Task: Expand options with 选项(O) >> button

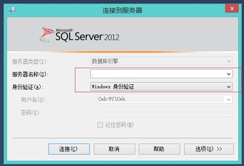Action: pyautogui.click(x=209, y=149)
